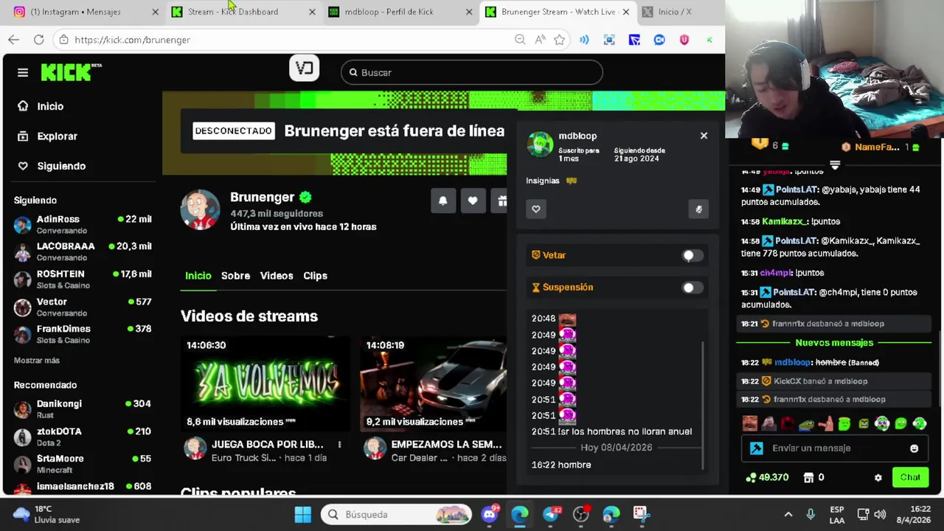Open ROSHTEIN channel in sidebar
The width and height of the screenshot is (944, 531).
coord(83,279)
